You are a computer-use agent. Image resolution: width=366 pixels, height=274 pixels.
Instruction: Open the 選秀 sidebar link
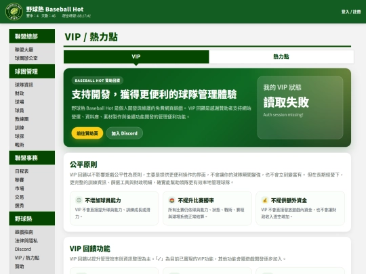pyautogui.click(x=20, y=206)
